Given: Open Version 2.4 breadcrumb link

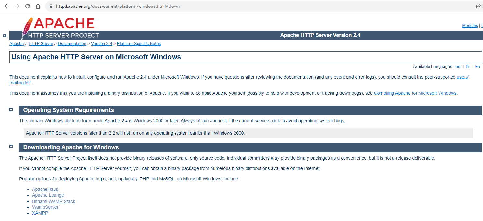Looking at the screenshot, I should pos(102,43).
